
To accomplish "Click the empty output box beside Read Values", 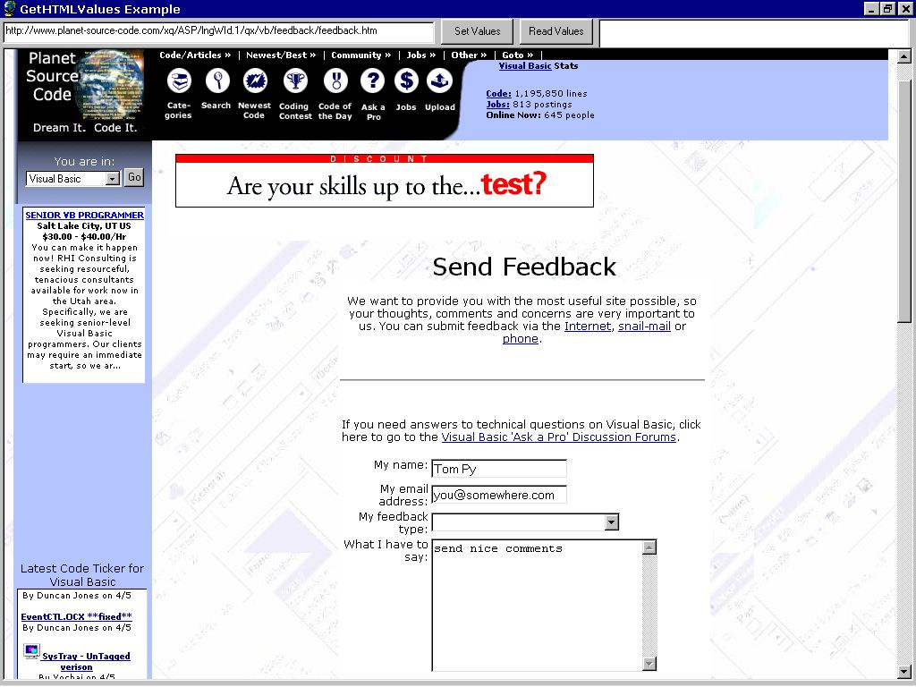I will 755,34.
